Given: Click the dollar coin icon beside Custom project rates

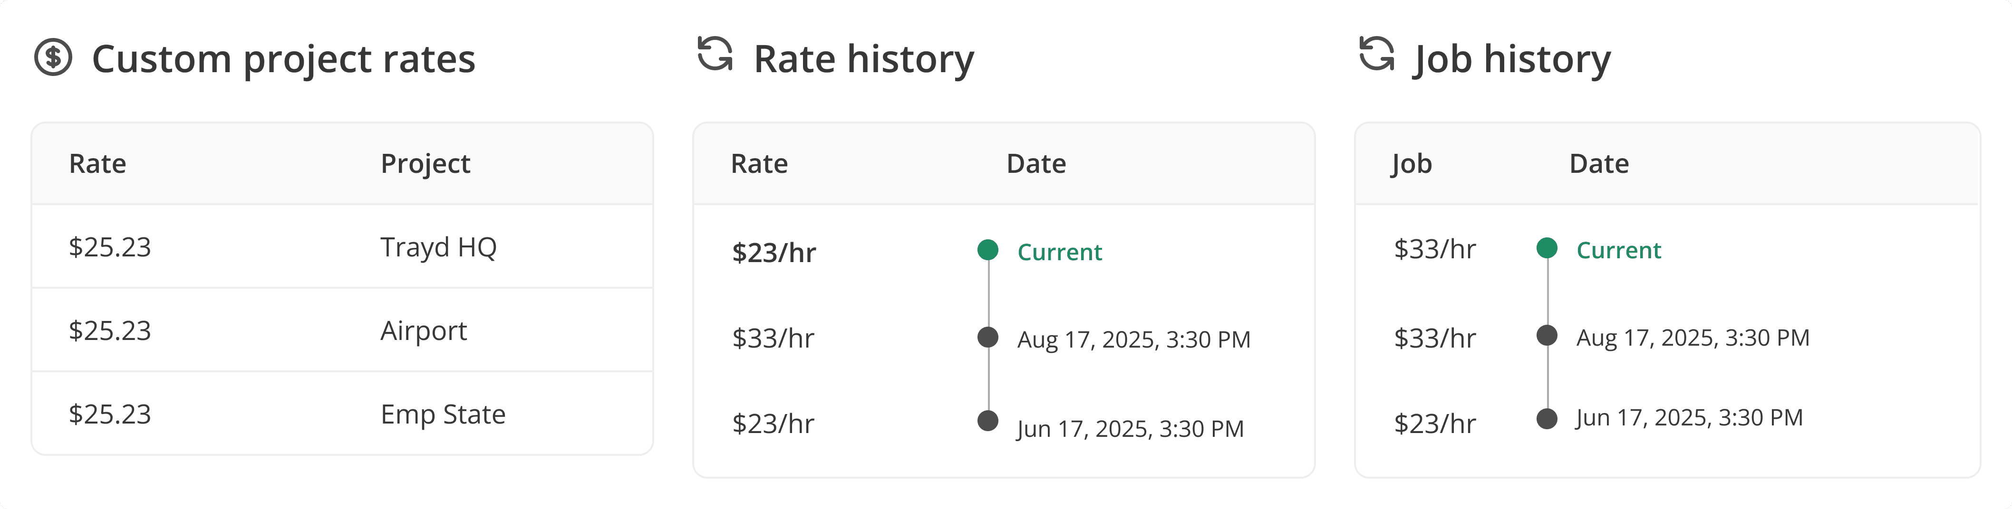Looking at the screenshot, I should (53, 57).
